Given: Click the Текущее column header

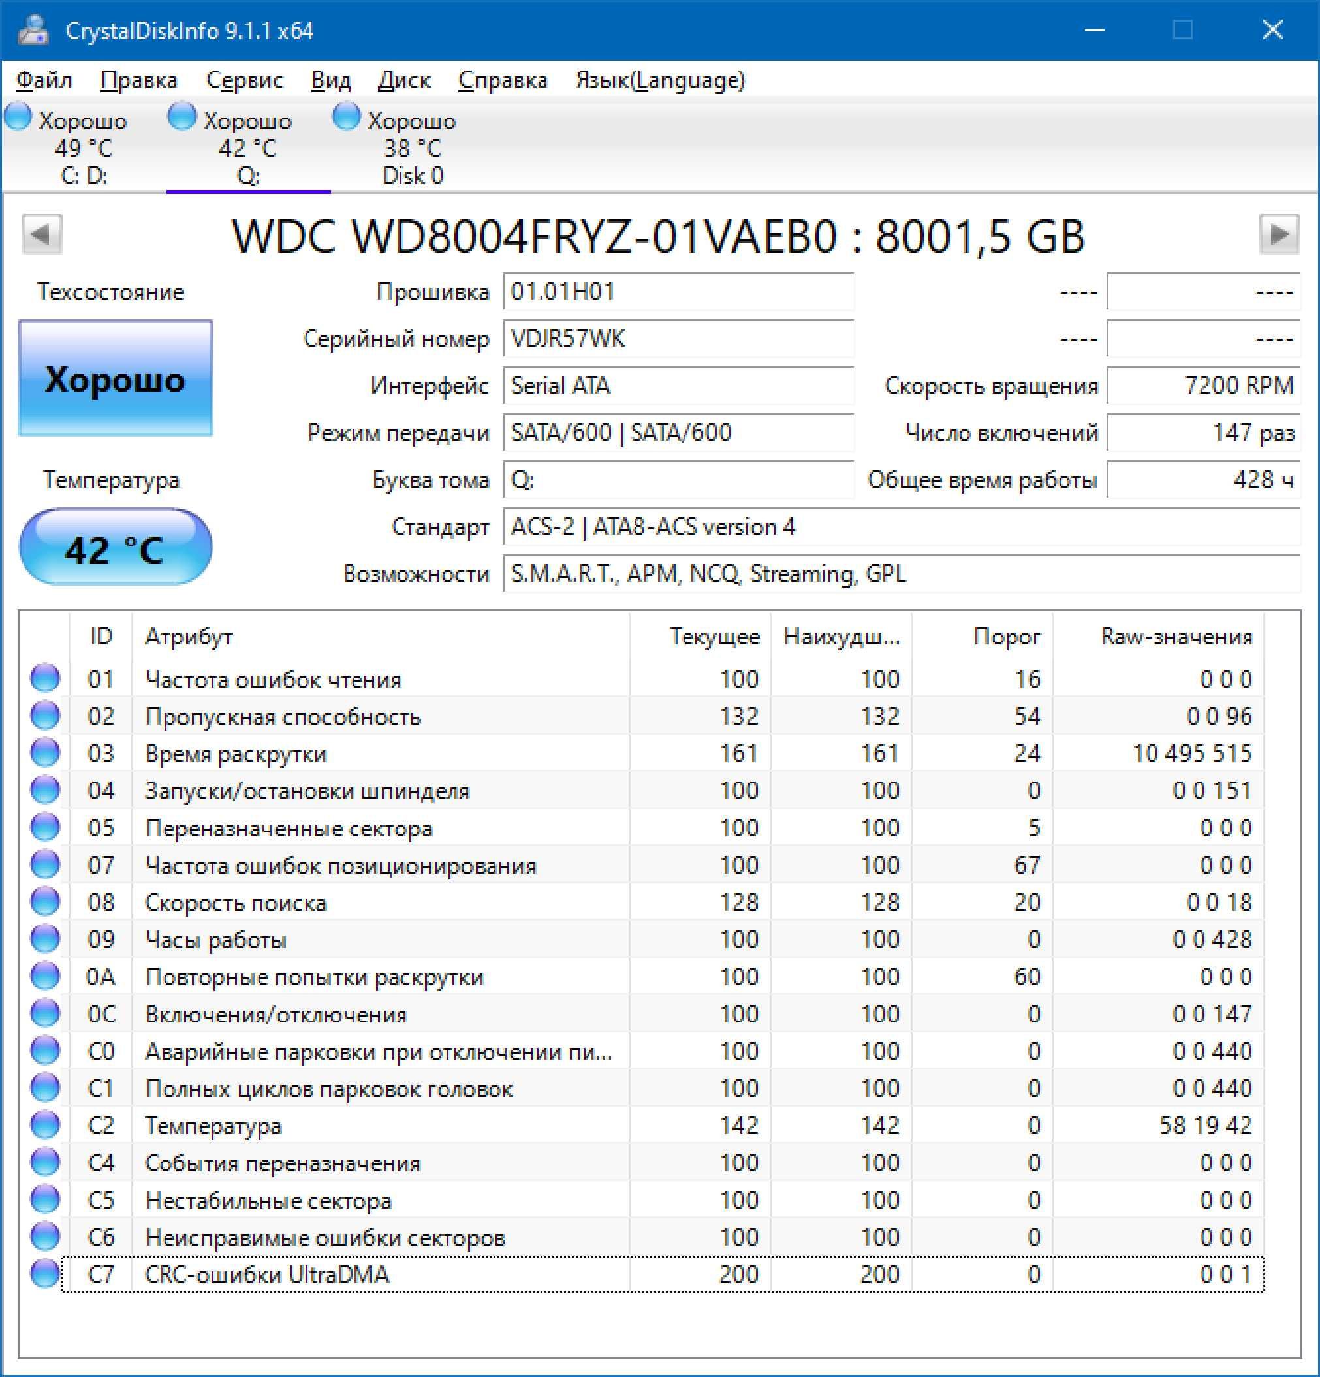Looking at the screenshot, I should (x=700, y=637).
